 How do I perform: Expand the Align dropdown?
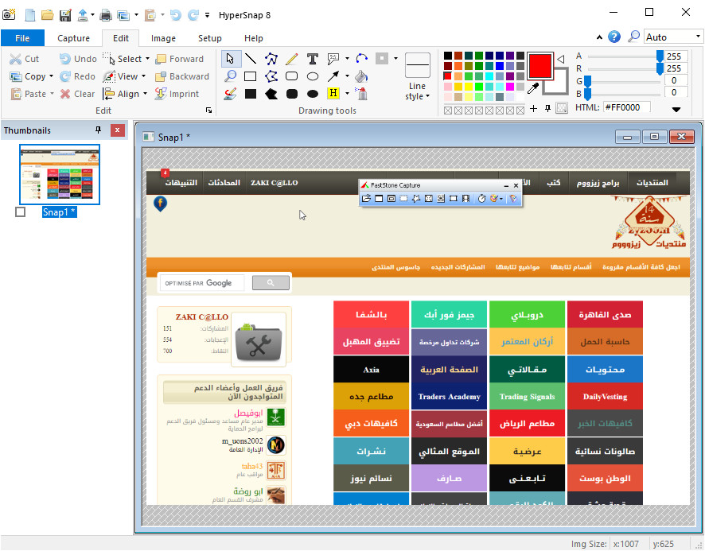tap(145, 94)
